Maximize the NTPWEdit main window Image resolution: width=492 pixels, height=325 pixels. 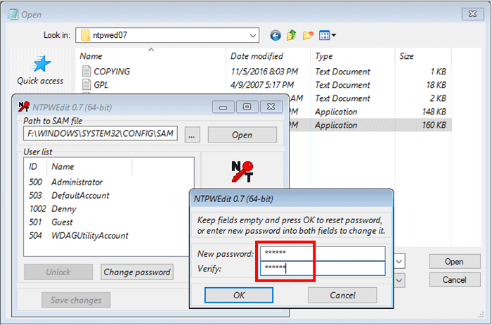tap(247, 107)
